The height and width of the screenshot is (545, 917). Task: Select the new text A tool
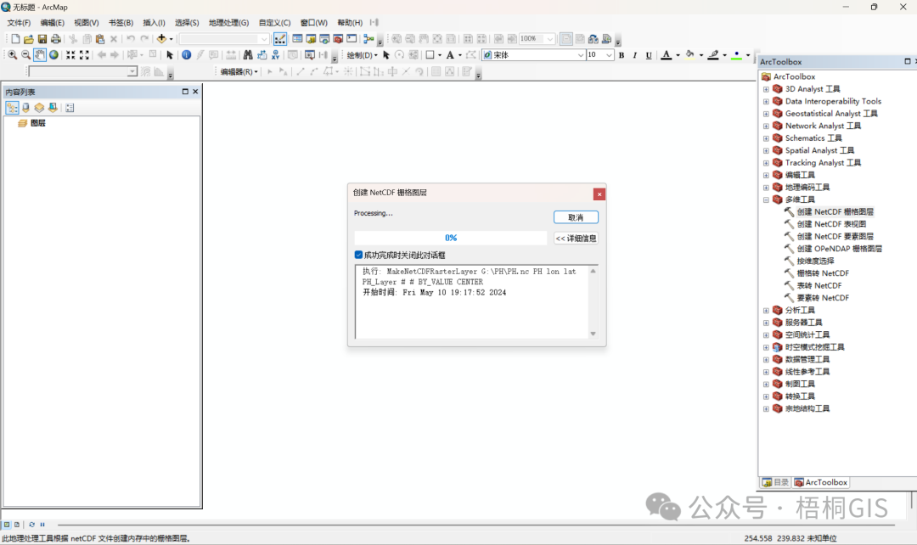pos(450,55)
